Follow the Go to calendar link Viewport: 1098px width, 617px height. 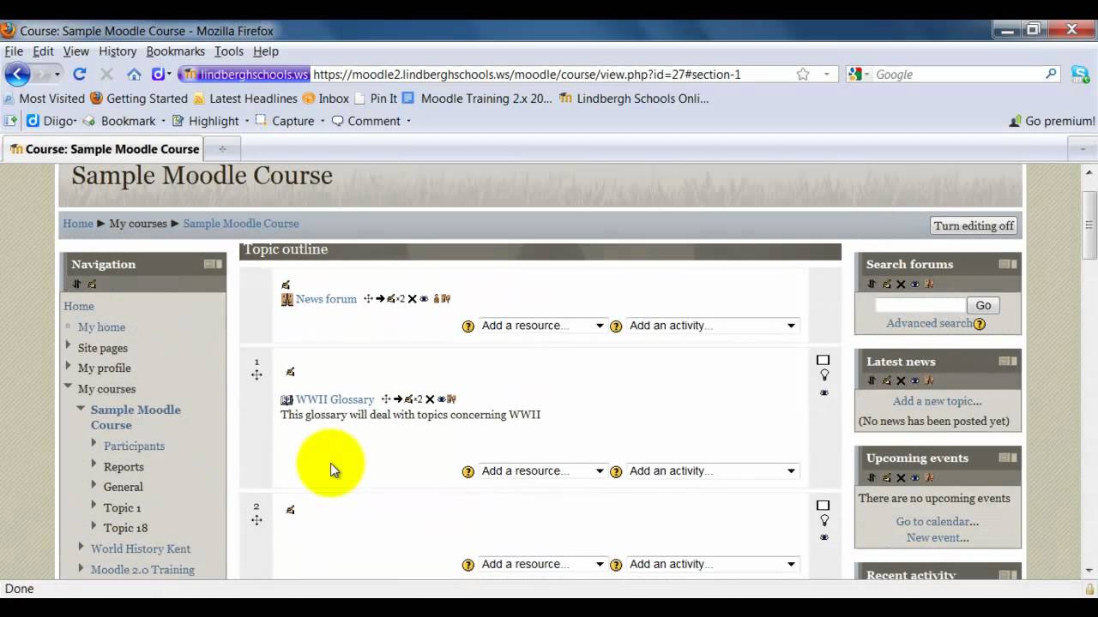(937, 521)
